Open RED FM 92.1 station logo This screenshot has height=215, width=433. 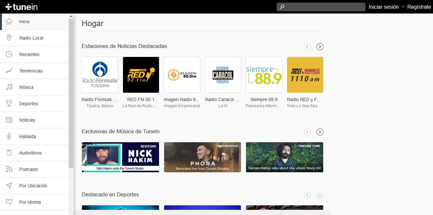(x=141, y=75)
